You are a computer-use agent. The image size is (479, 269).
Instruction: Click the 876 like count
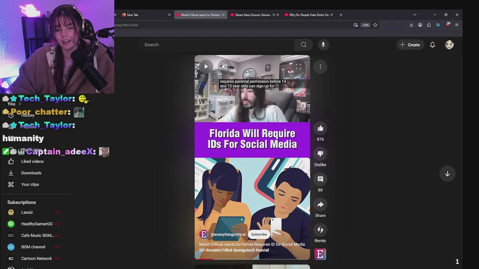(320, 139)
